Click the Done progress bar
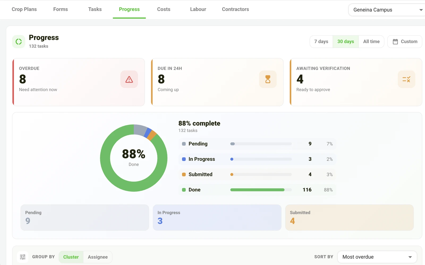425x265 pixels. [261, 190]
